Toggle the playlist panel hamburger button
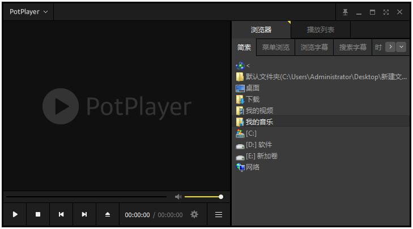The image size is (413, 229). (x=219, y=214)
